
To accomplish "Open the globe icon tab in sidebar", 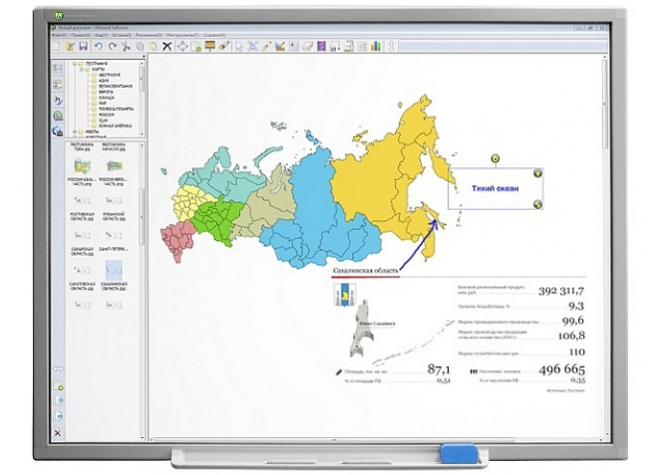I will [58, 116].
